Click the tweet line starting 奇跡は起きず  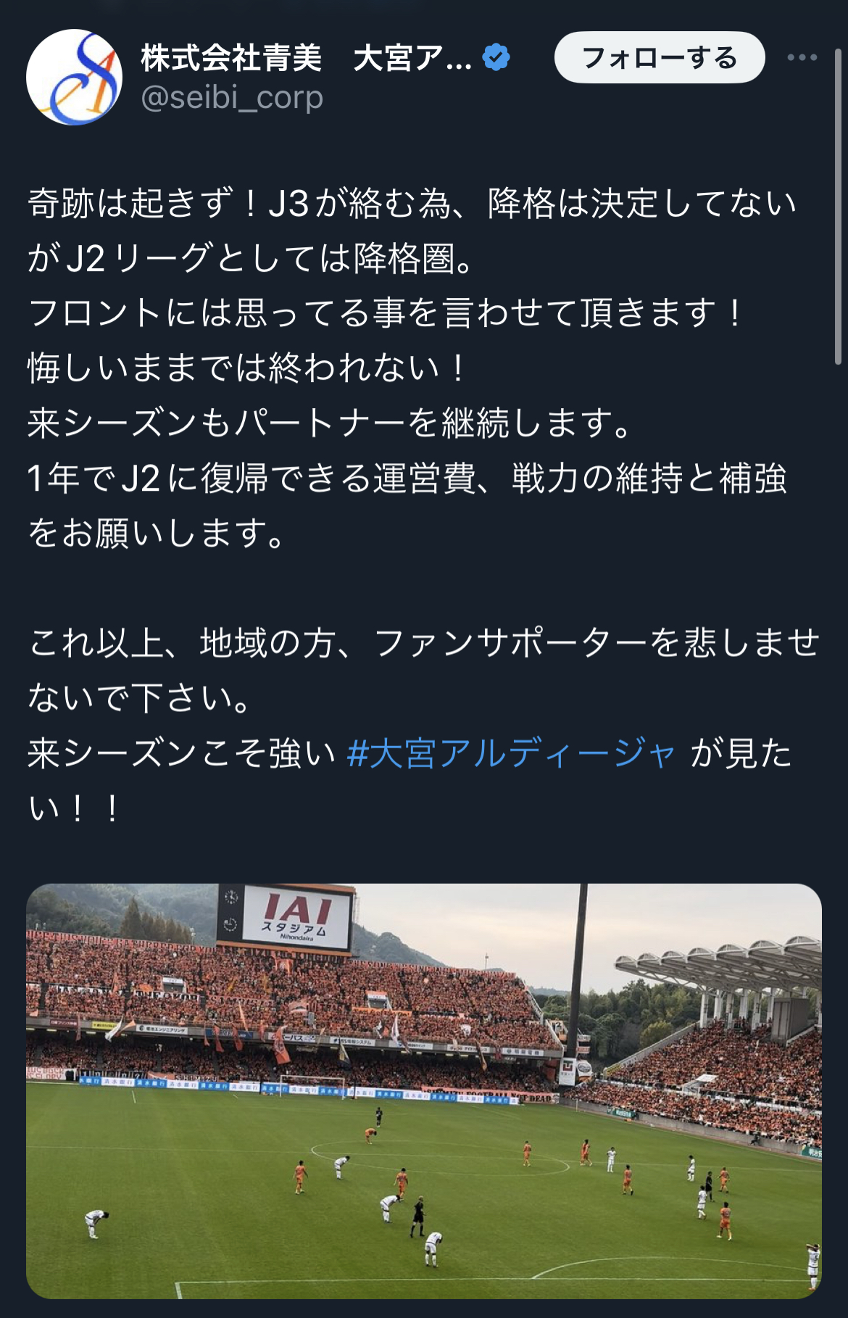tap(412, 203)
